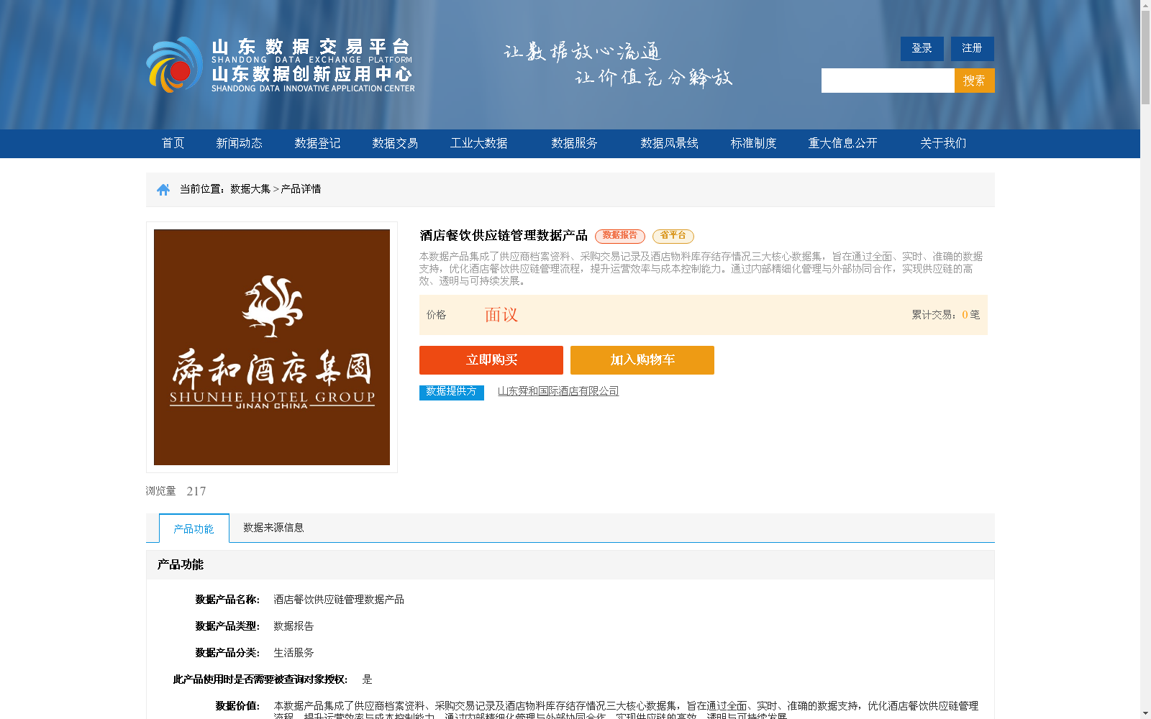Click the 注册 register button
The image size is (1151, 719).
point(973,49)
